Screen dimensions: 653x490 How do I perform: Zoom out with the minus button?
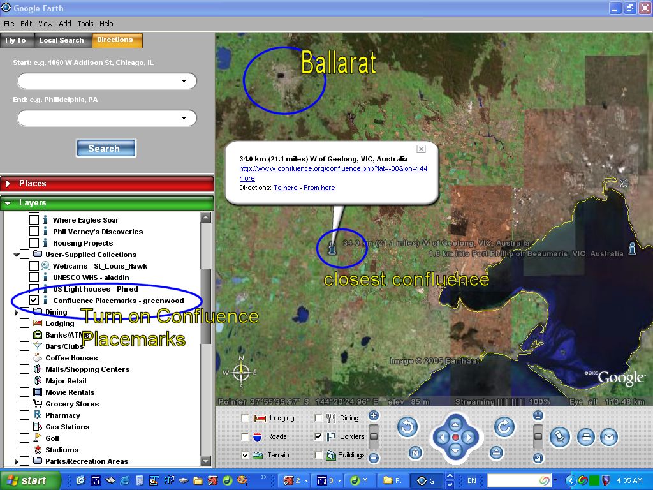(x=374, y=458)
